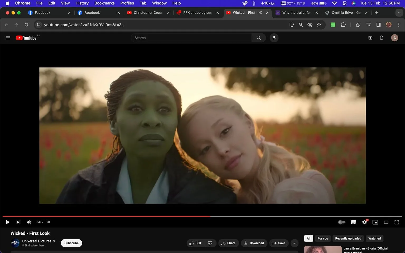The width and height of the screenshot is (405, 253).
Task: Open the Chrome three-dot menu
Action: [399, 25]
